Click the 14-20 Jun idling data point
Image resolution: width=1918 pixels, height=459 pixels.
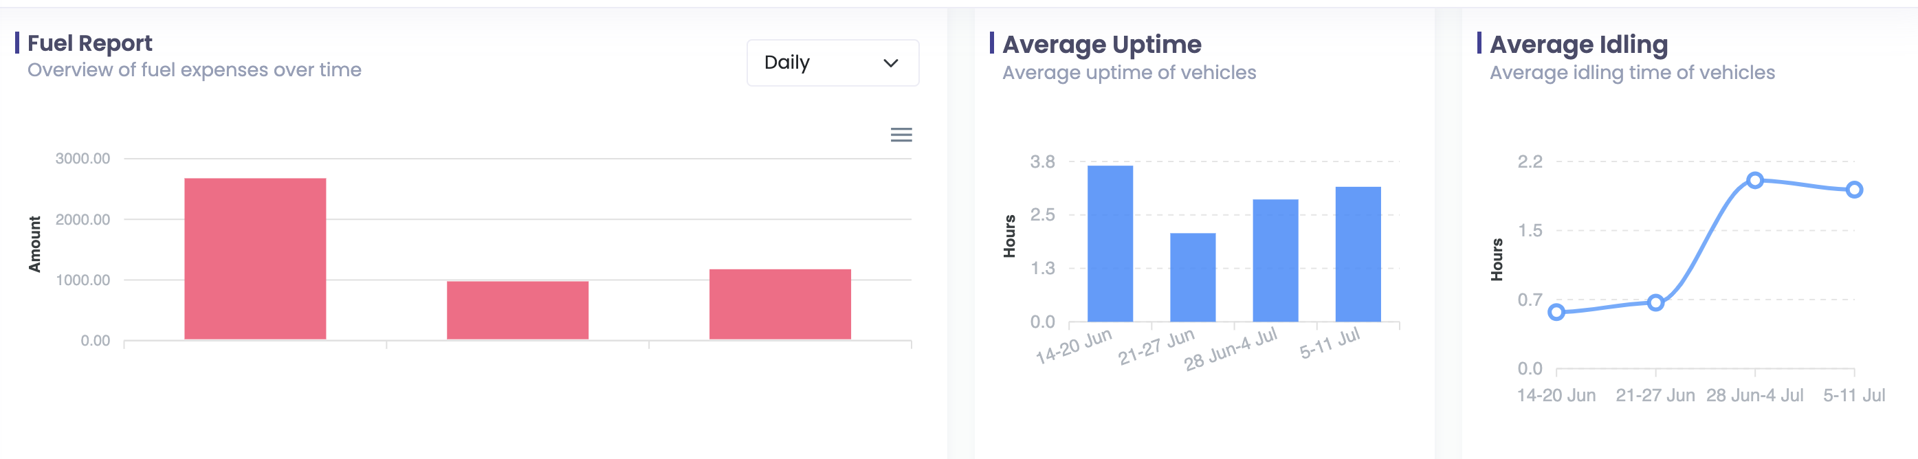point(1556,313)
